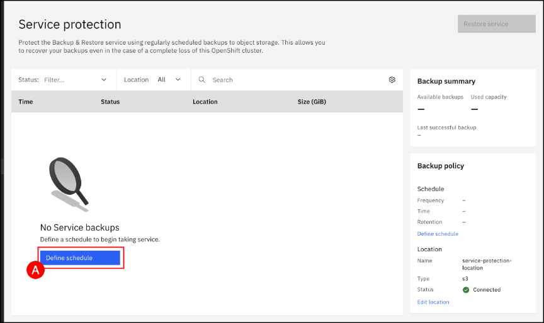The image size is (544, 323).
Task: Open the Edit location link
Action: (433, 302)
